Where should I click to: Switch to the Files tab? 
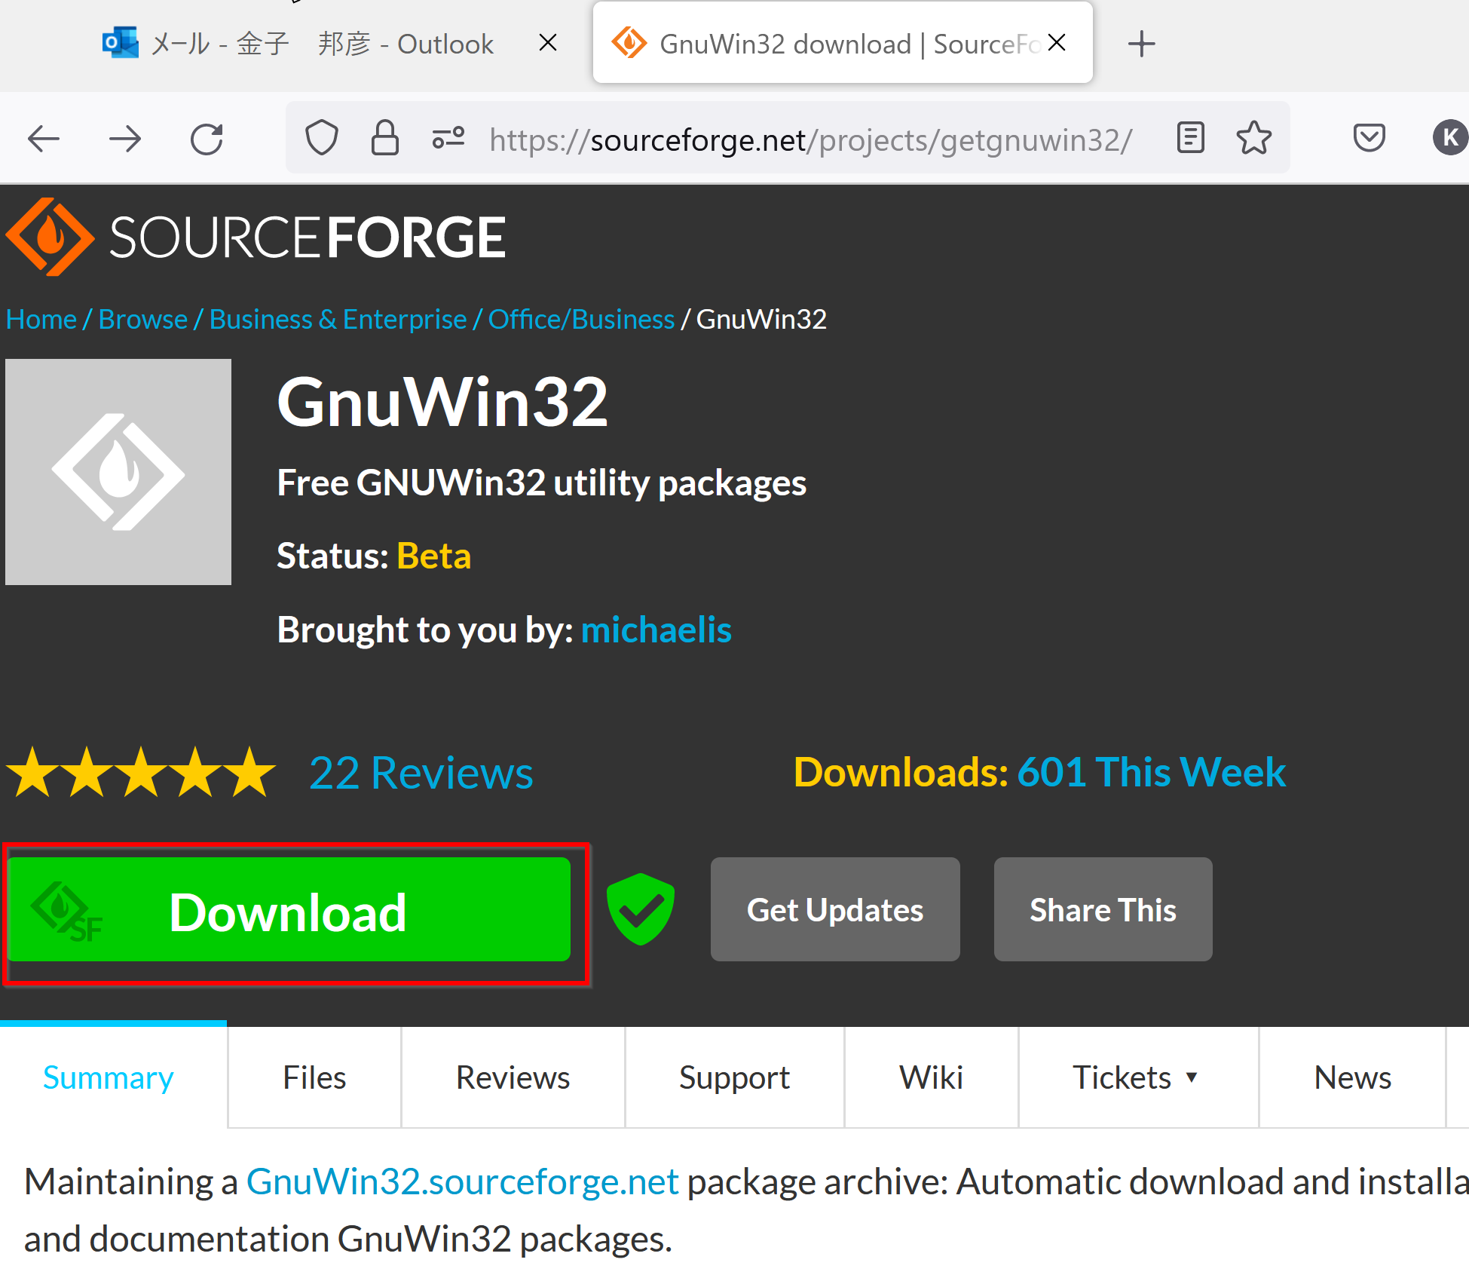pyautogui.click(x=314, y=1077)
